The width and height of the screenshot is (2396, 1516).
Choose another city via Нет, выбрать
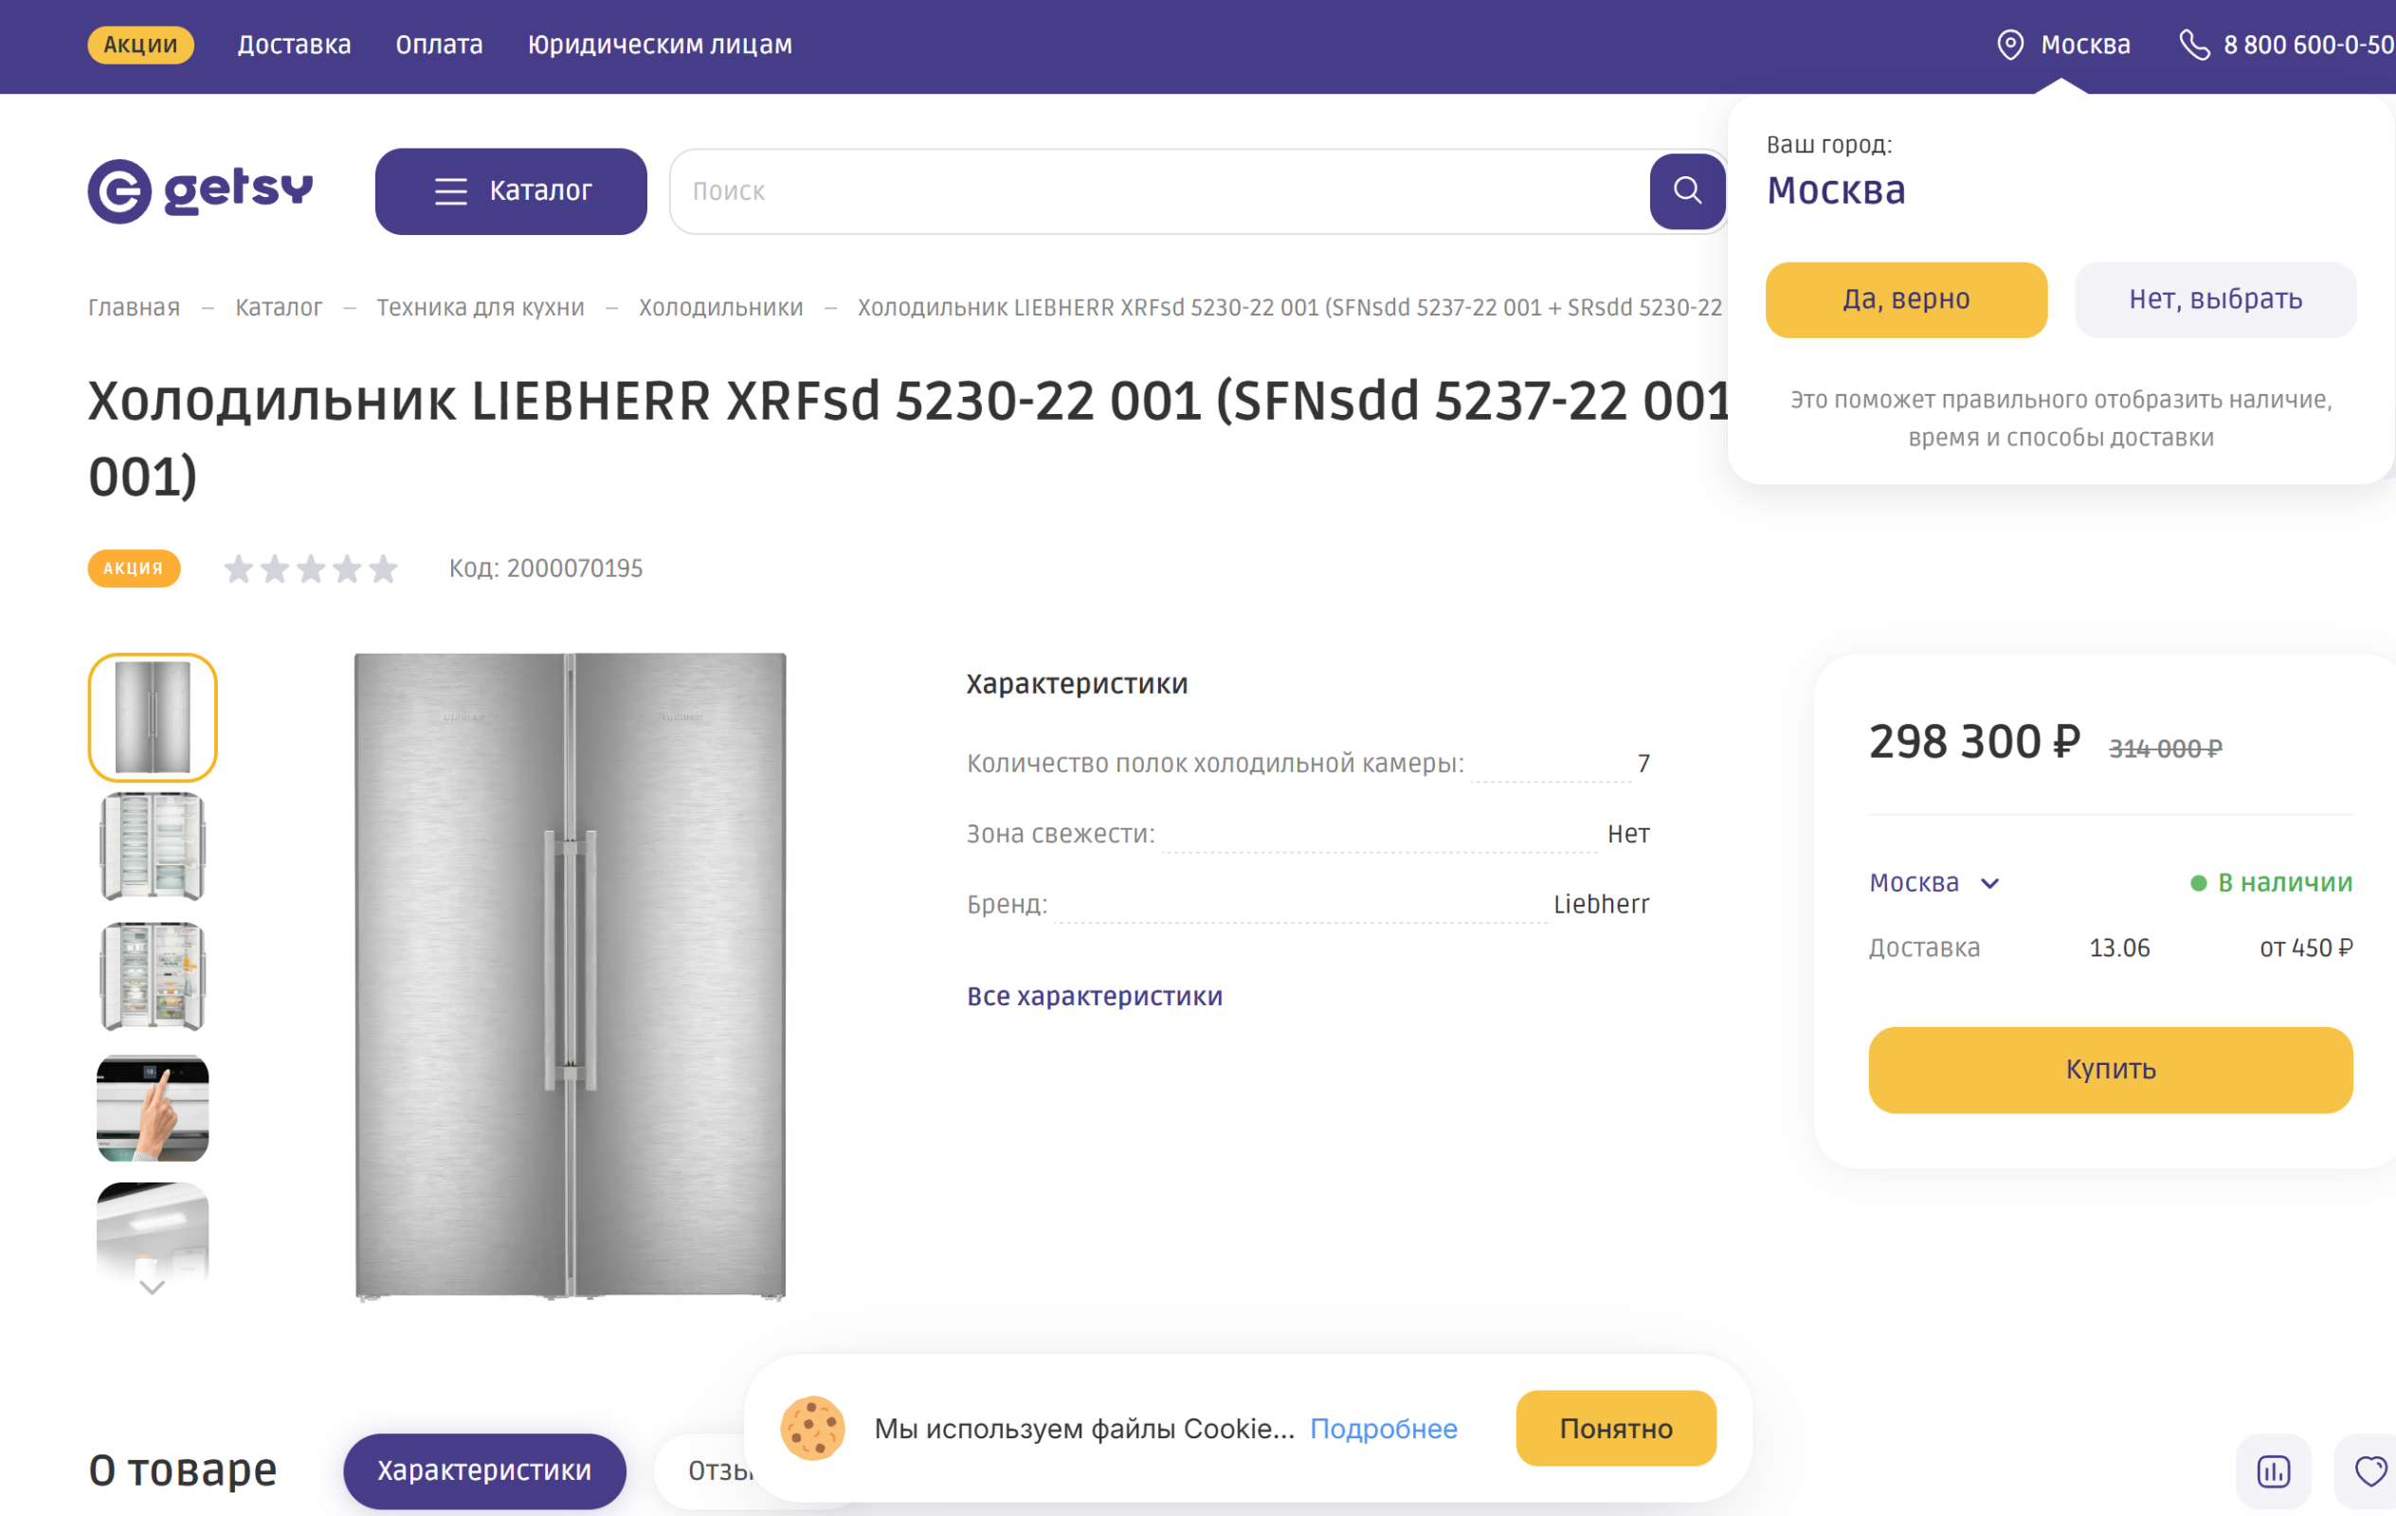click(2215, 299)
